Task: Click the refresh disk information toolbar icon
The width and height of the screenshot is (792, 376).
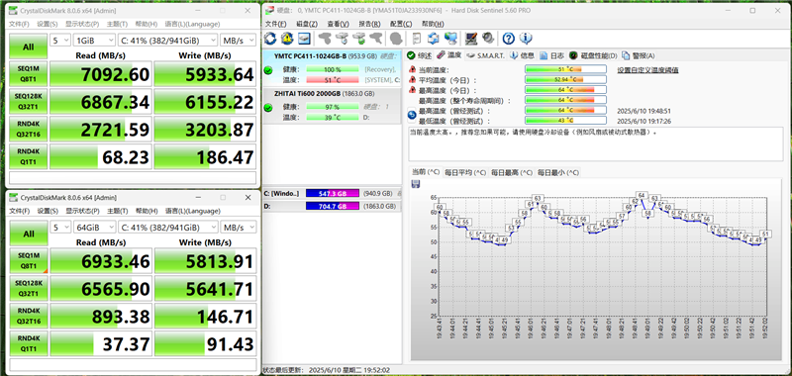Action: (270, 38)
